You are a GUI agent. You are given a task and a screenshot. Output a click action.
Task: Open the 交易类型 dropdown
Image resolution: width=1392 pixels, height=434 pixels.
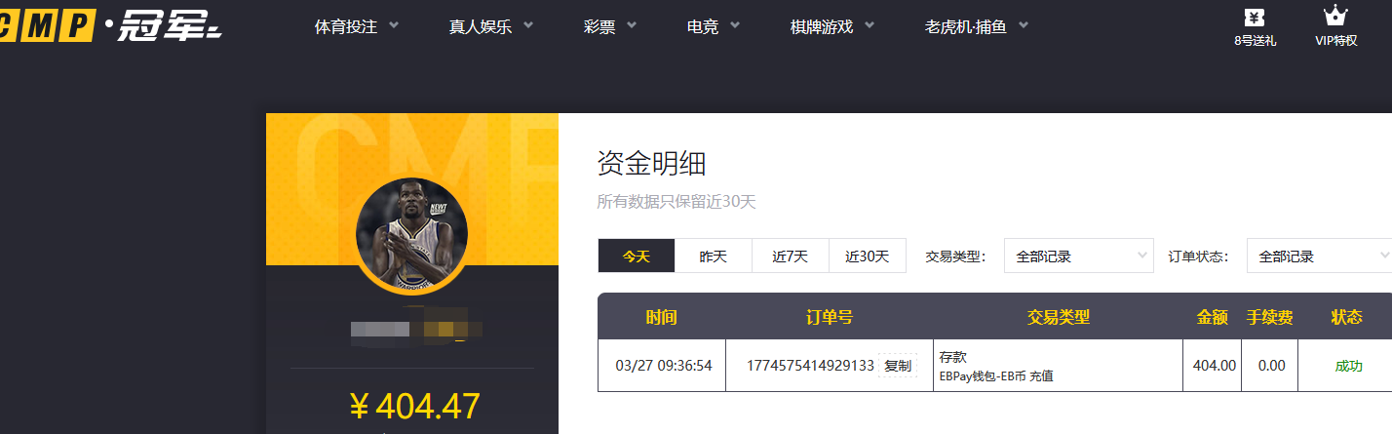click(1078, 256)
